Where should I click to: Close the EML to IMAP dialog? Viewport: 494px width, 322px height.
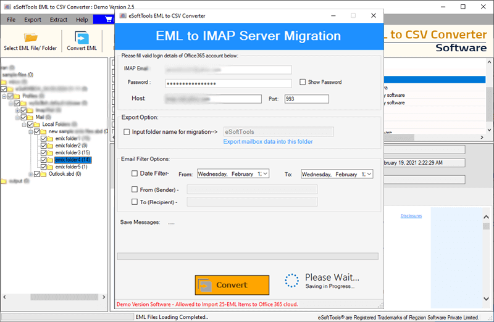[374, 16]
